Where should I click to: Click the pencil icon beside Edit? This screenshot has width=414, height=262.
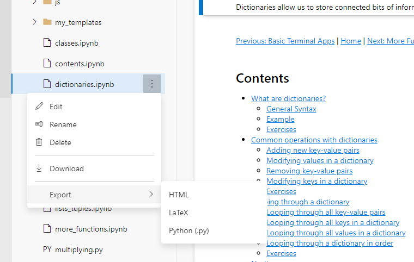(x=39, y=106)
